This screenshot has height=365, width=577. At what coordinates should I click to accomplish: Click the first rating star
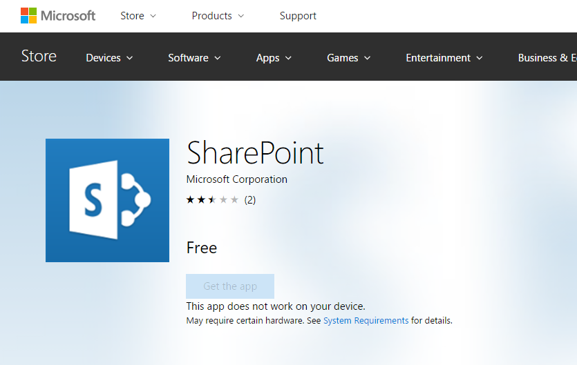190,199
